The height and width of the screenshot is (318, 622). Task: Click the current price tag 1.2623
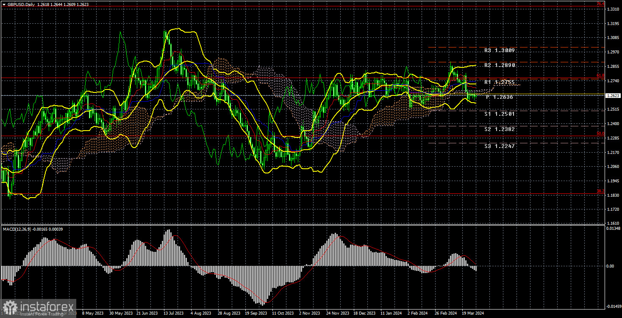(x=613, y=95)
